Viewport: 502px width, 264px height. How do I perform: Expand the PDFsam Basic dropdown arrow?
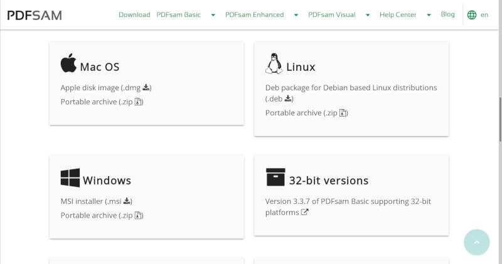pos(213,15)
